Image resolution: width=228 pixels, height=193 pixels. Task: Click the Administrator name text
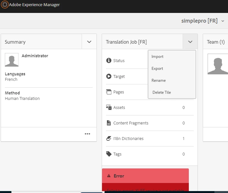[x=35, y=56]
